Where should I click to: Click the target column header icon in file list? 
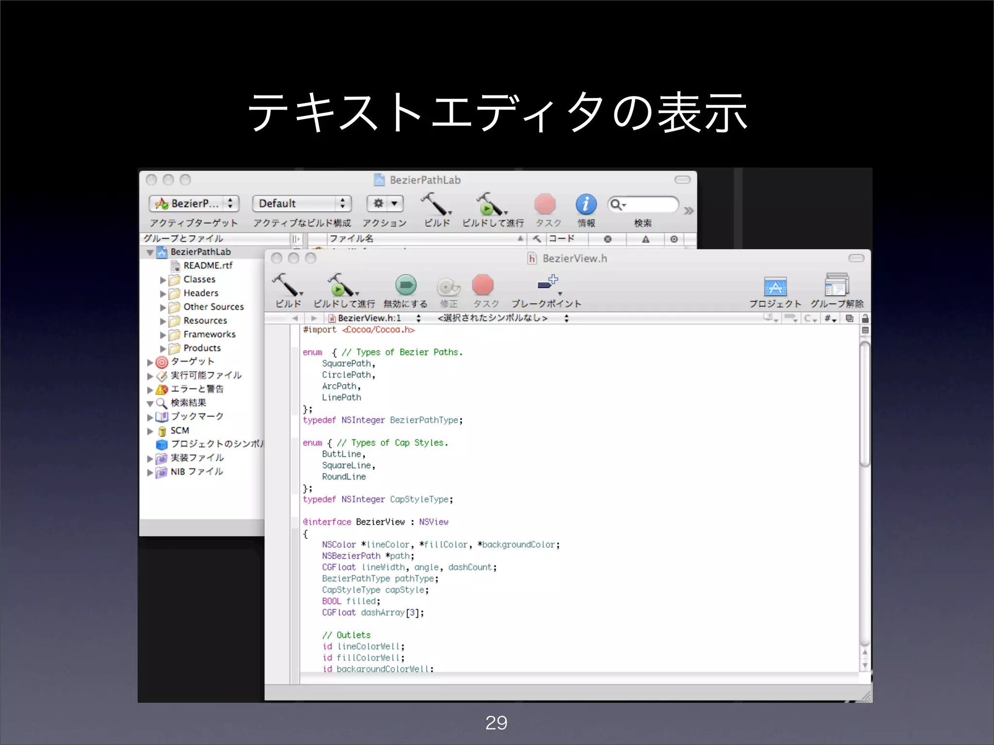point(674,239)
